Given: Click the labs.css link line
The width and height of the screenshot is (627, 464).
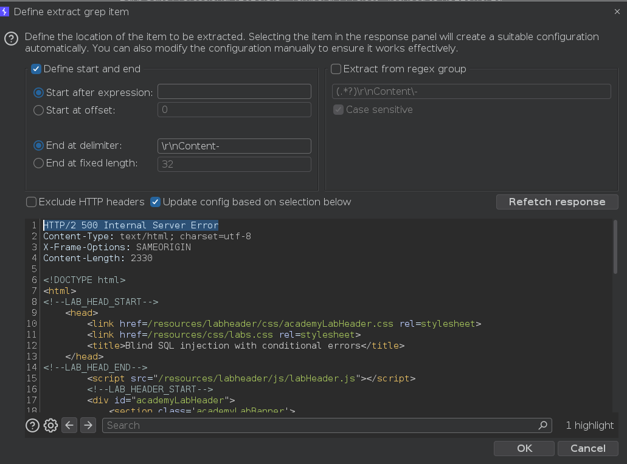Looking at the screenshot, I should [224, 335].
